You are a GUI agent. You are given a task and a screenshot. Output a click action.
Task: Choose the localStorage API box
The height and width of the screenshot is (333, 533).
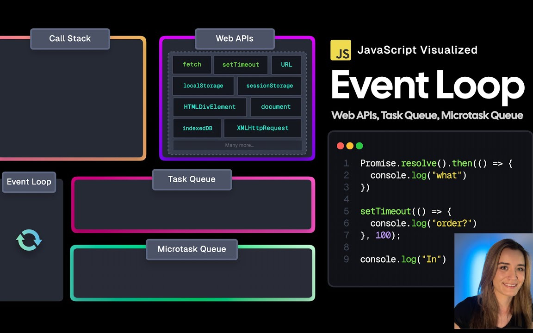[x=203, y=86]
